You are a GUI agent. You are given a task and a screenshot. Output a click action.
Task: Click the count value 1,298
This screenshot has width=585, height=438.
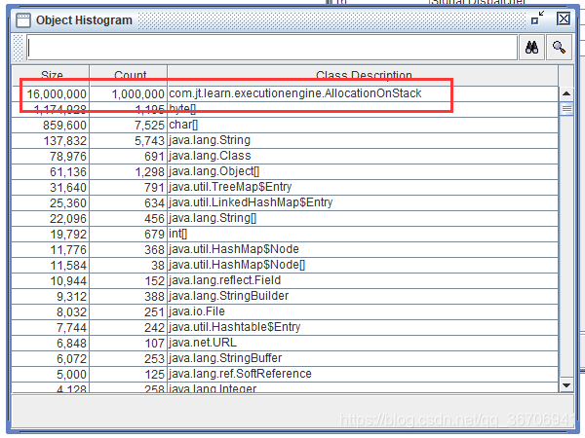click(149, 172)
